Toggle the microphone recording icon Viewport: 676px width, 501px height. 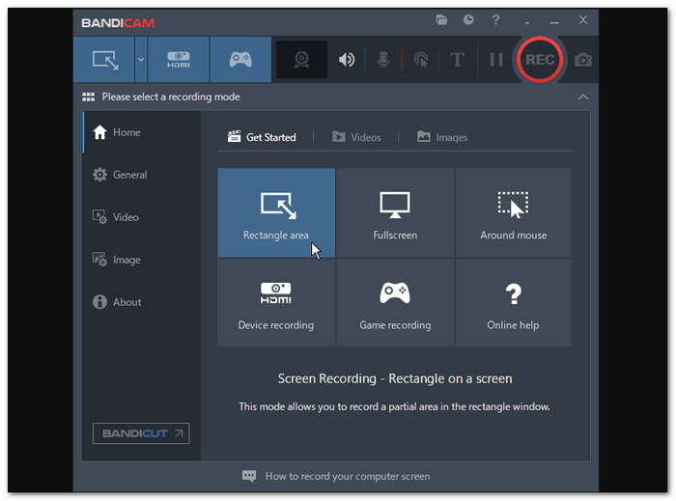click(383, 60)
